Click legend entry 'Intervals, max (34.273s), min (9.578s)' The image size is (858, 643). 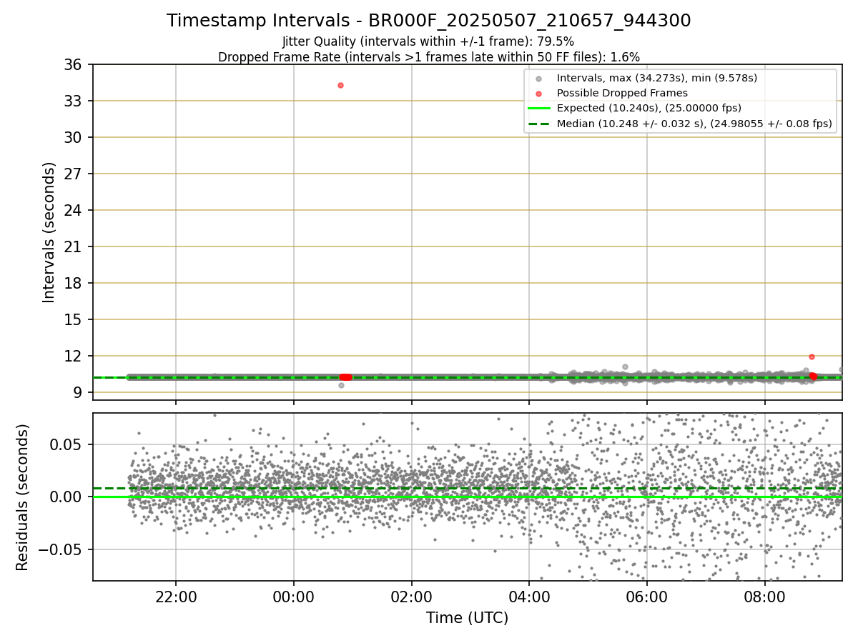click(x=656, y=78)
